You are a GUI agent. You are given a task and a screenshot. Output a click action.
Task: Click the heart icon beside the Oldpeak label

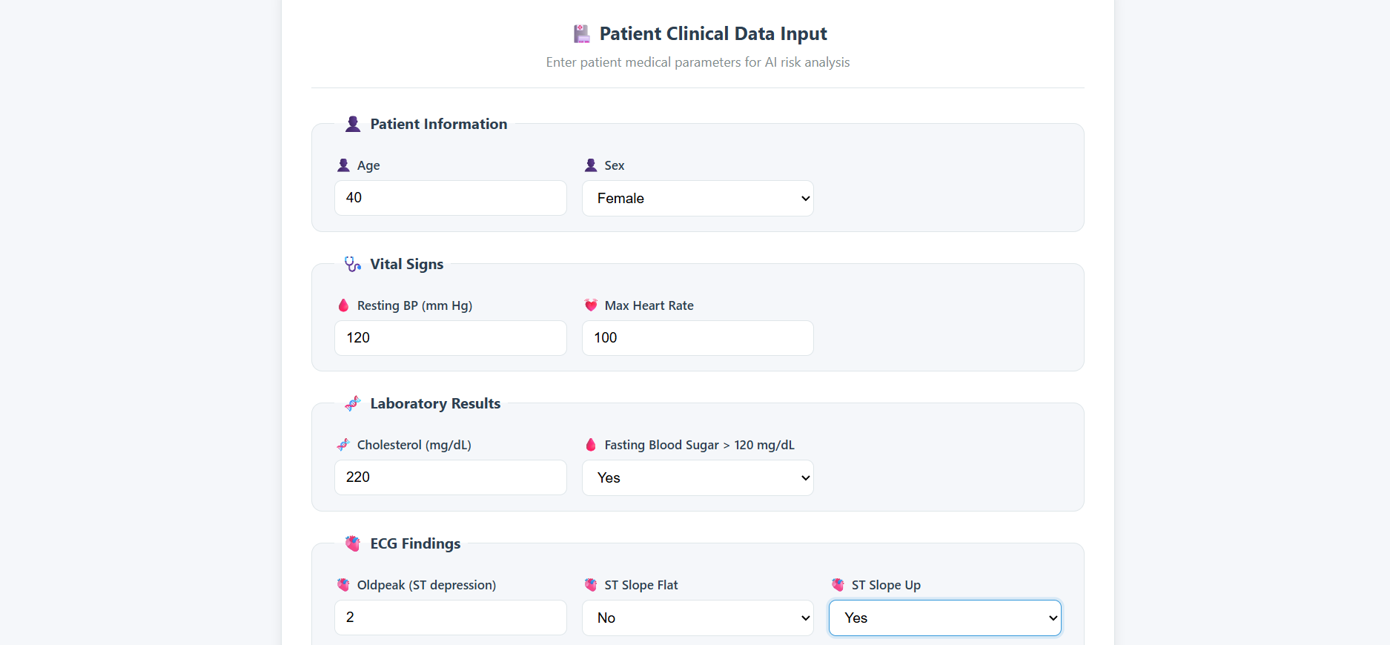point(343,585)
